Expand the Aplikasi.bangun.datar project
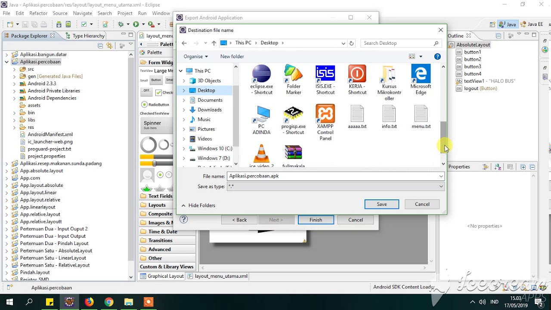The height and width of the screenshot is (310, 551). point(7,55)
